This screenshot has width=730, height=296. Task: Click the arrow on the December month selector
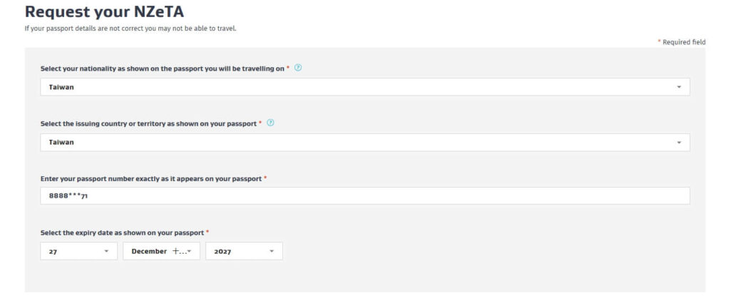[x=189, y=251]
